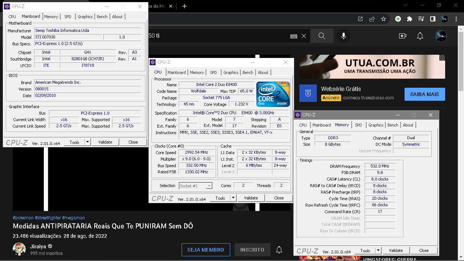This screenshot has height=261, width=464.
Task: Click the channel notification bell beside Inscrito
Action: (279, 250)
